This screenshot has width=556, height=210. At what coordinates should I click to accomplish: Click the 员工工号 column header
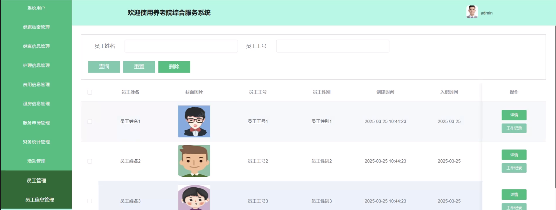pyautogui.click(x=258, y=92)
